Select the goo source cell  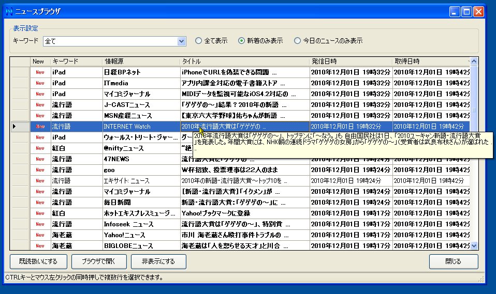141,170
